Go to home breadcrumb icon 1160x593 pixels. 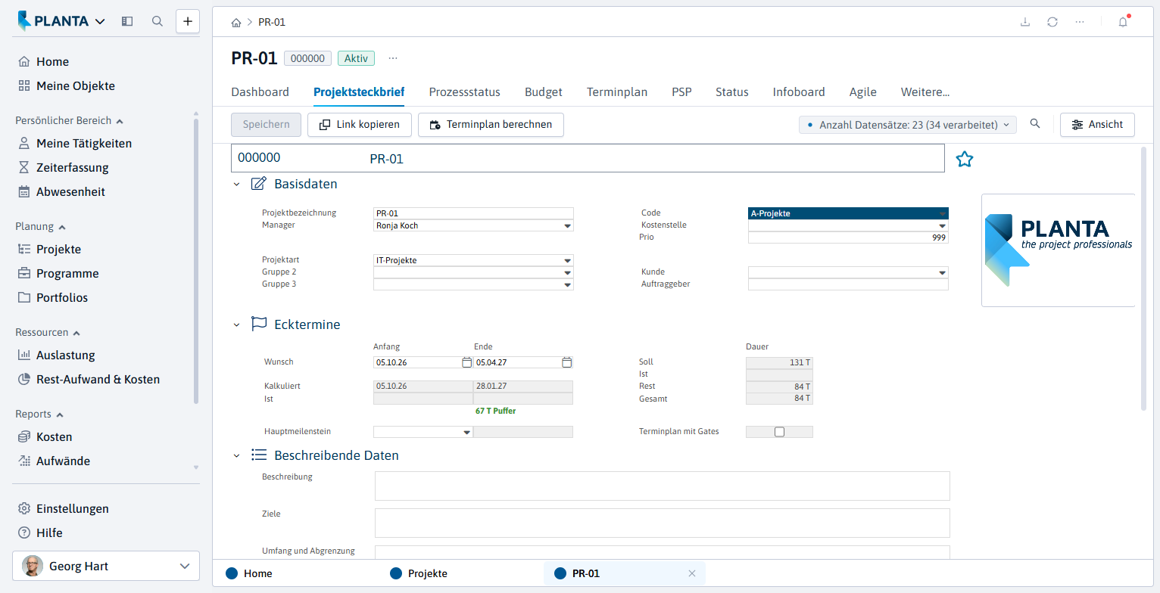pos(236,22)
